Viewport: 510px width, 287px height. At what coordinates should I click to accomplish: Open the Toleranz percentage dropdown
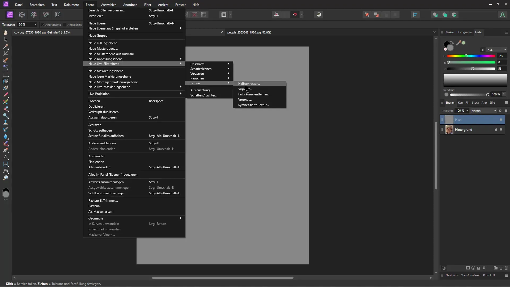coord(27,24)
